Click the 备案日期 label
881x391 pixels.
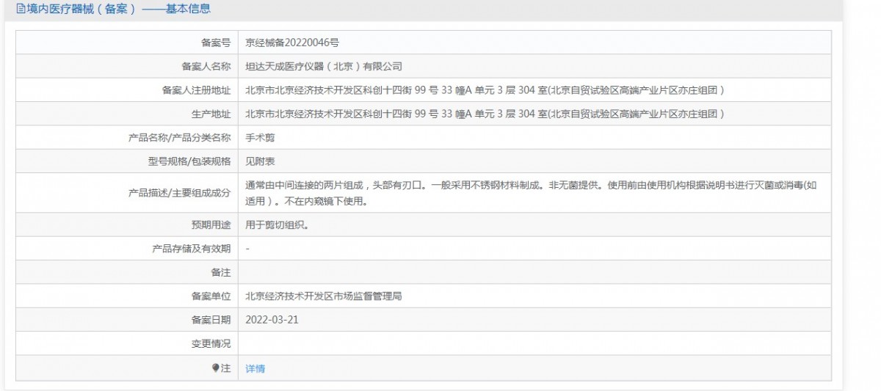pyautogui.click(x=211, y=320)
